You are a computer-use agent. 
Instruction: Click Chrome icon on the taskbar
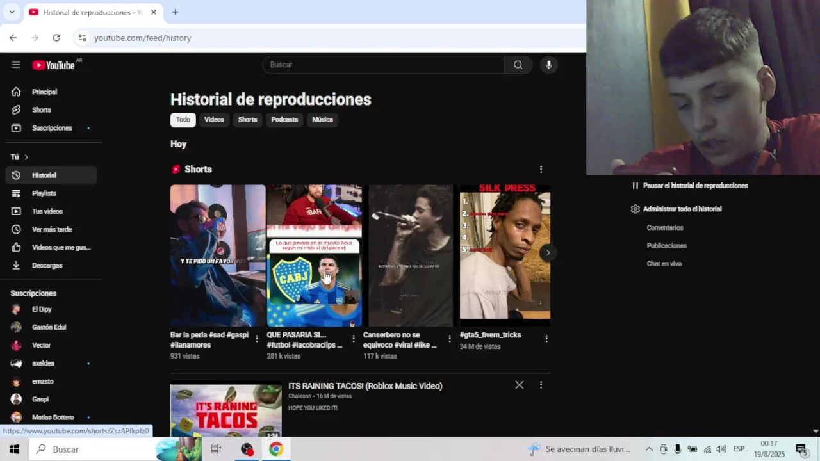coord(276,449)
